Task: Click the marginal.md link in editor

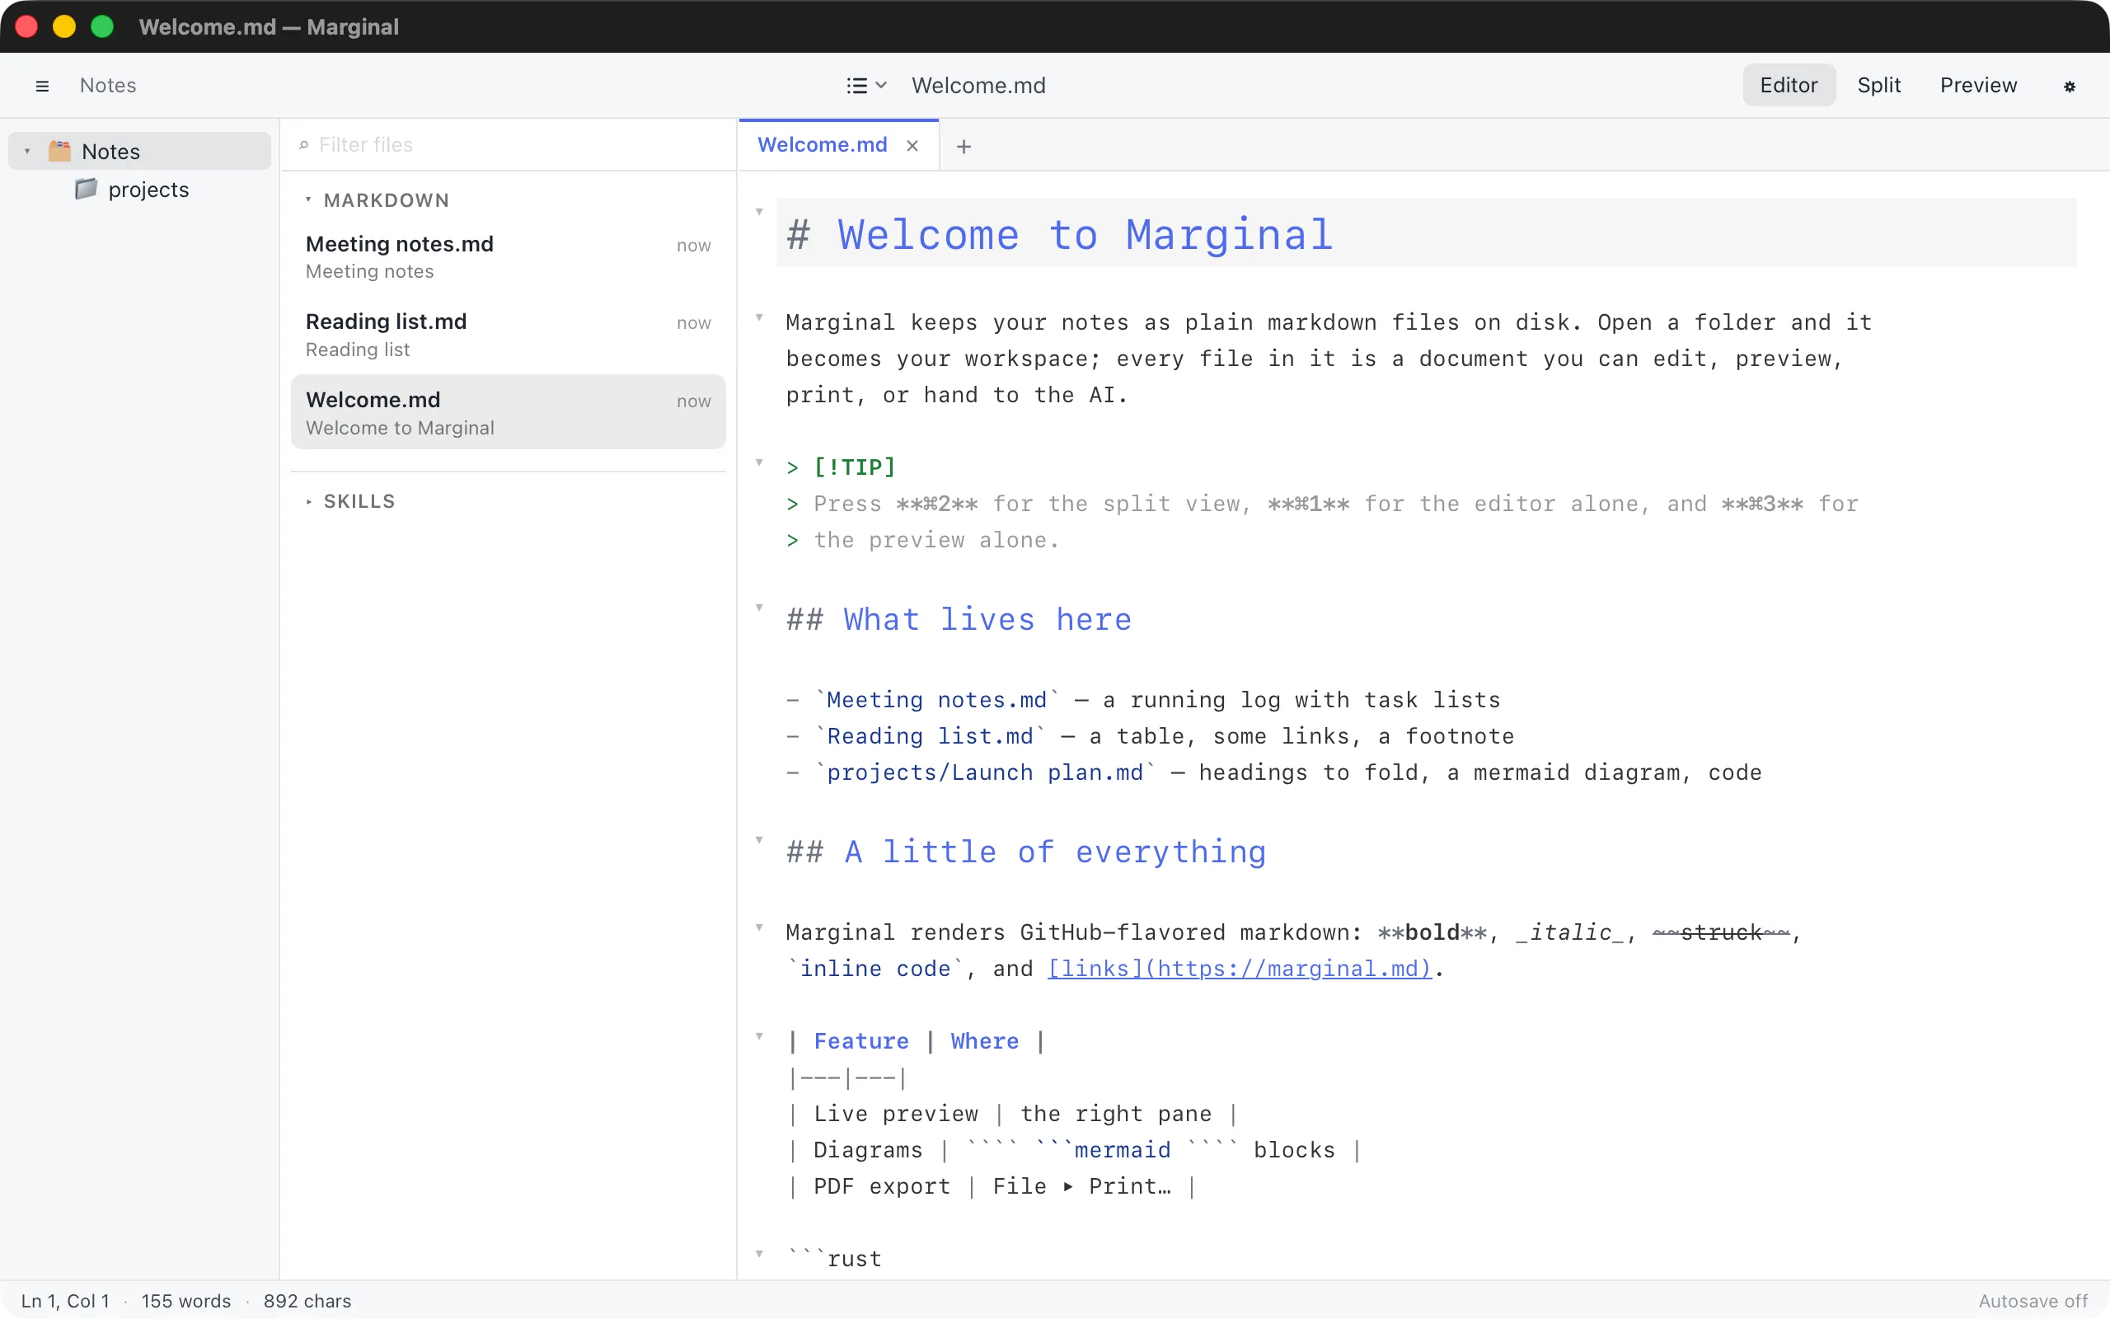Action: [1239, 969]
